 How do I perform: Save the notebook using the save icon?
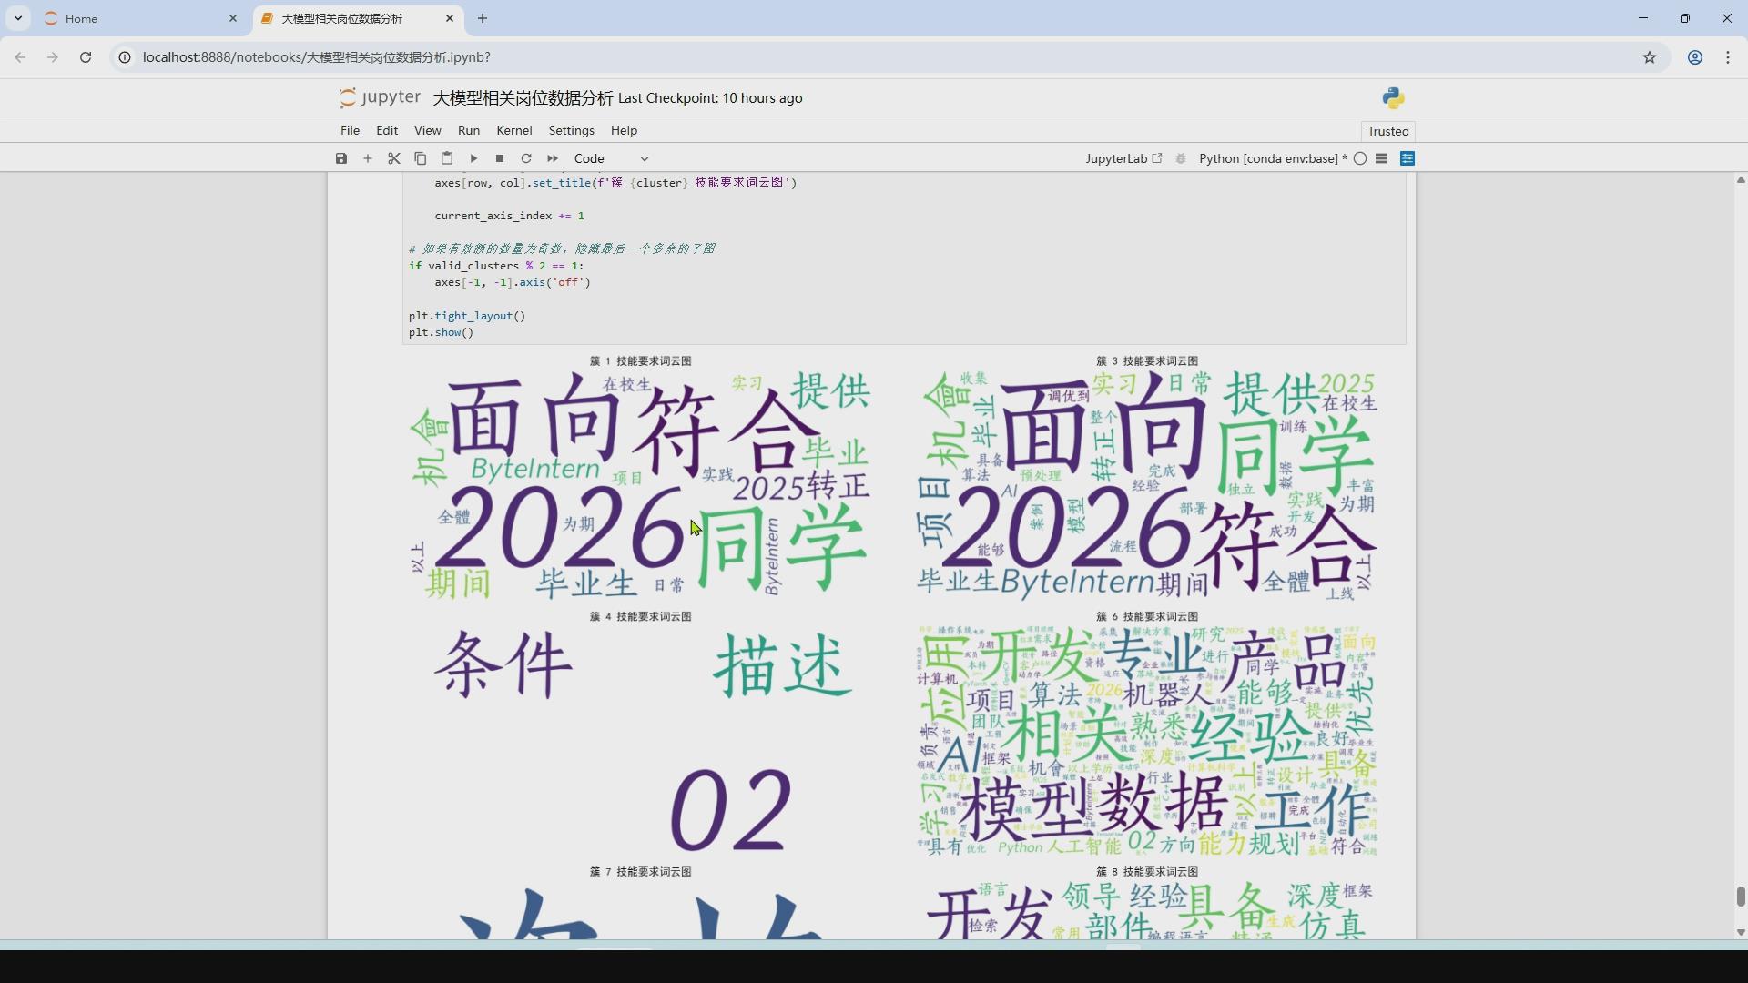click(341, 157)
